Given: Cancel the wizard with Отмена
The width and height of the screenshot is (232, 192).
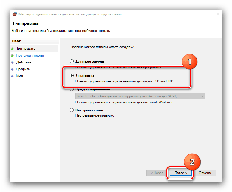Looking at the screenshot, I should pos(205,173).
